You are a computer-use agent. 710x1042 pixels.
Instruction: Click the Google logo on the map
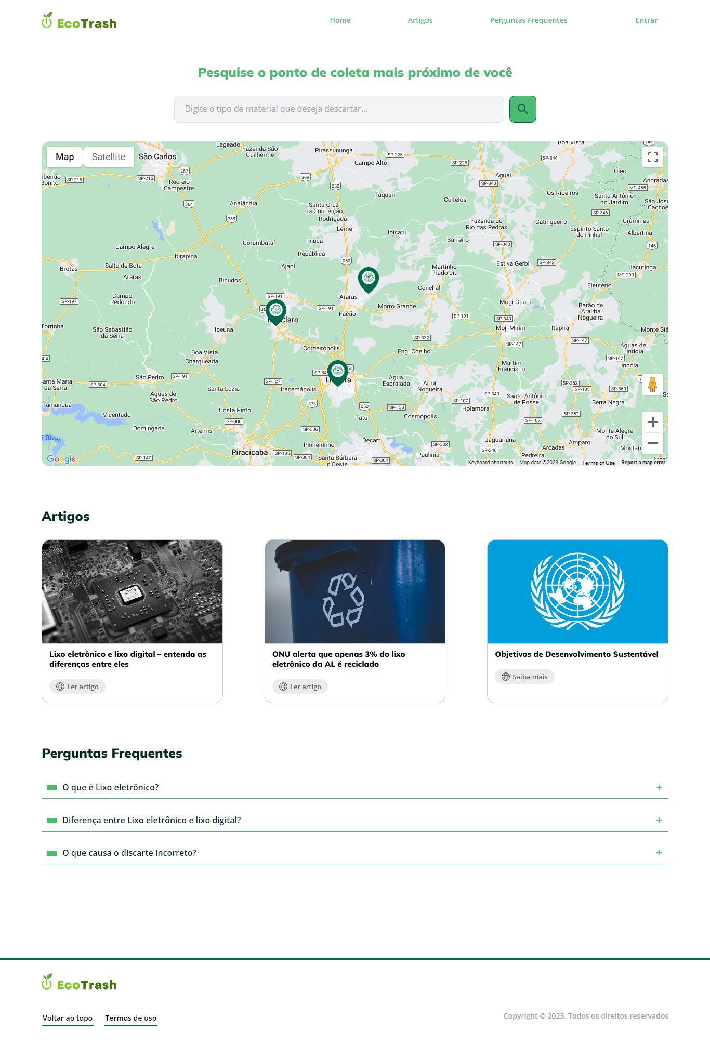click(61, 459)
